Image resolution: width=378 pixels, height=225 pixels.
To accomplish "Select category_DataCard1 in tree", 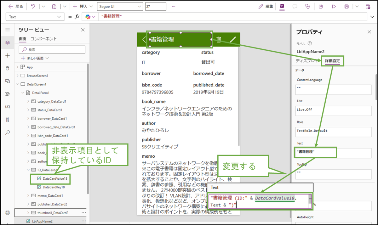I will [x=52, y=101].
